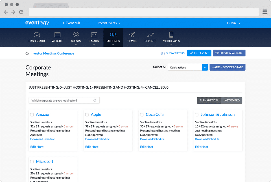This screenshot has height=182, width=271.
Task: Click the browser back arrow
Action: (6, 12)
